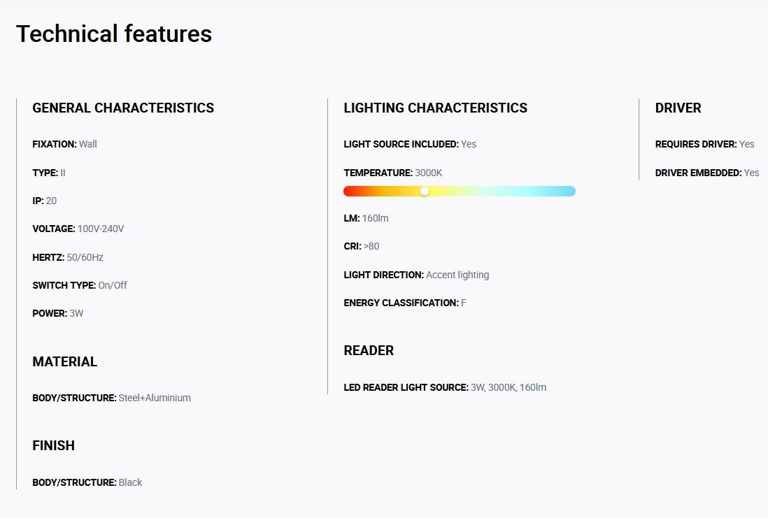768x518 pixels.
Task: Click the 'TEMPERATURE: 3000K' label
Action: [x=393, y=173]
